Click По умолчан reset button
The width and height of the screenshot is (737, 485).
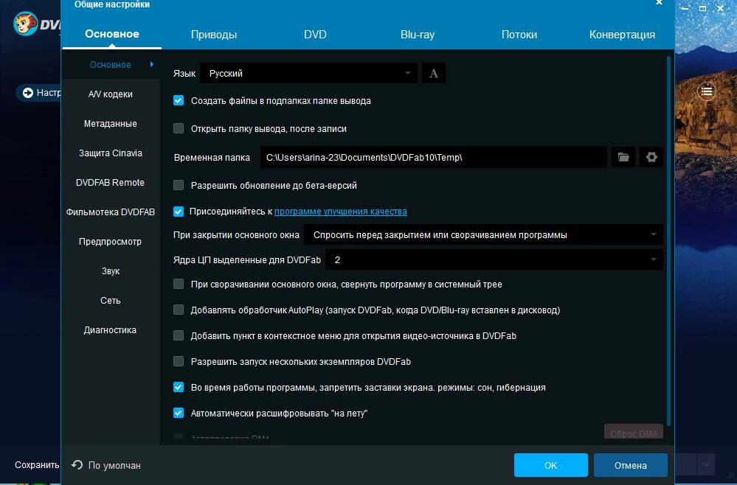[105, 465]
